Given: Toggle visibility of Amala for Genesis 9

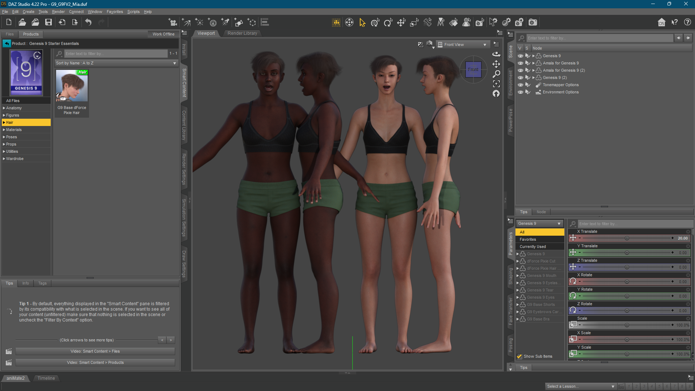Looking at the screenshot, I should (521, 63).
